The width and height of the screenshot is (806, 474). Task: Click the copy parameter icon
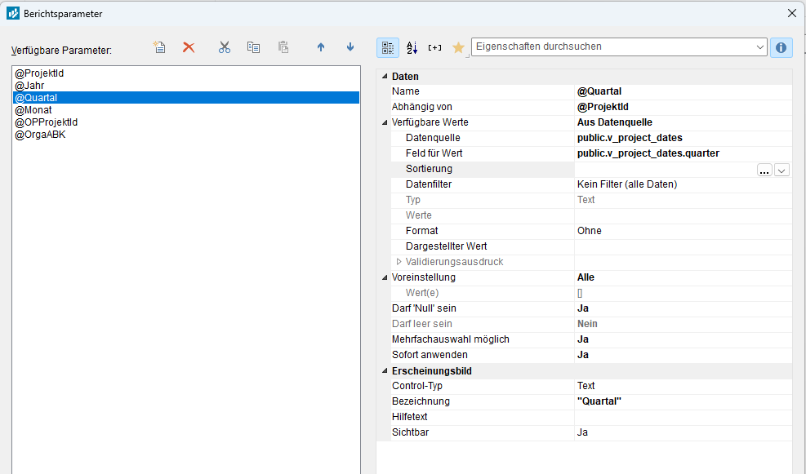click(x=254, y=47)
